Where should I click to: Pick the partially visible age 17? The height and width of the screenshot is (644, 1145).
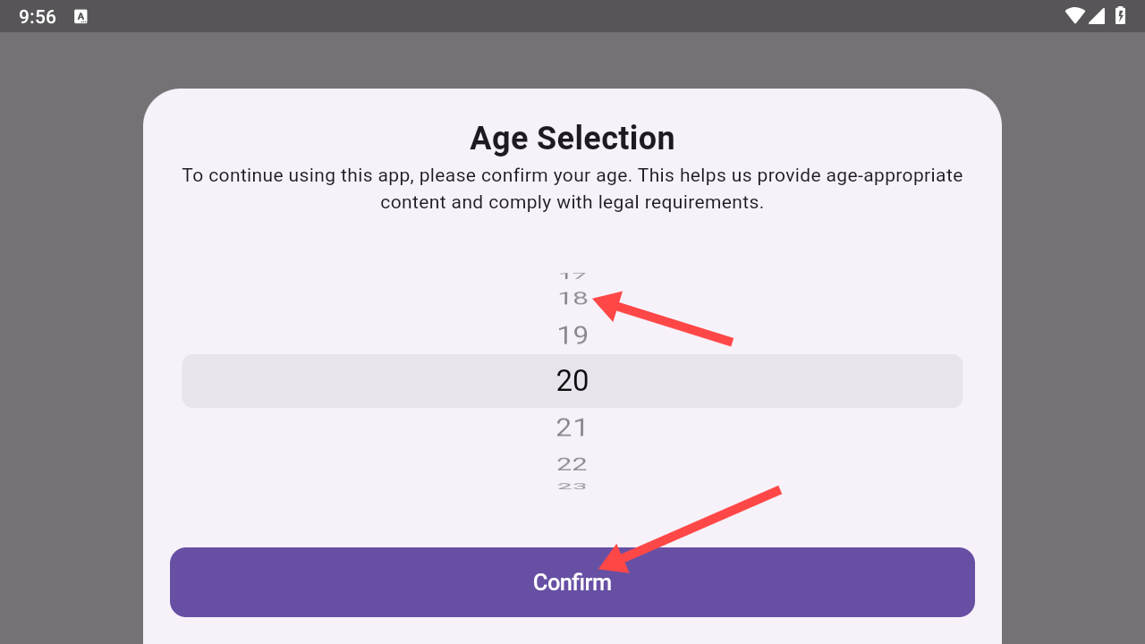point(572,275)
